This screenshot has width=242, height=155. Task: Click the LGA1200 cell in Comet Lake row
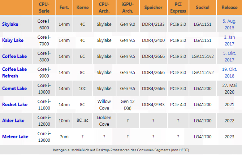pos(203,88)
